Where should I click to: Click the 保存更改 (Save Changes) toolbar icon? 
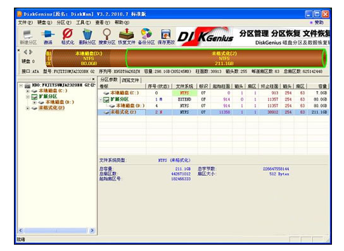(166, 37)
